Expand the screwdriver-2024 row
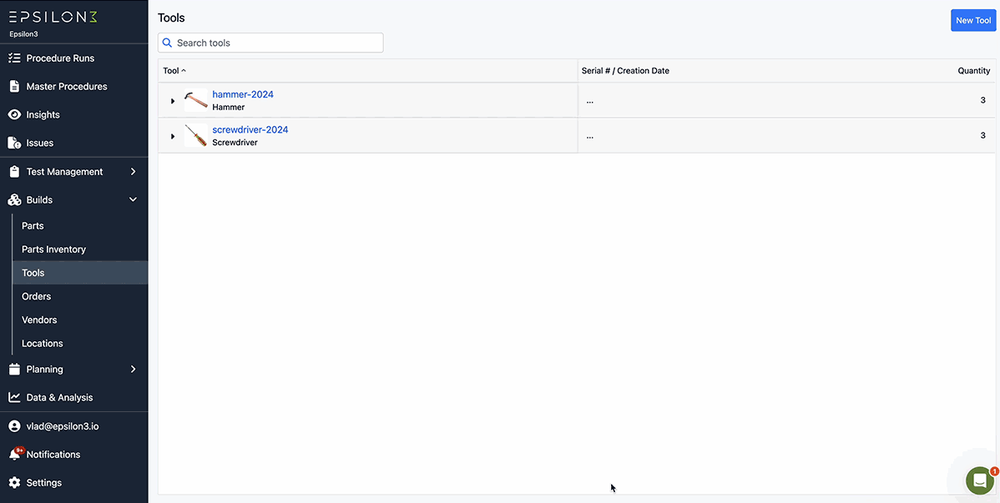The width and height of the screenshot is (1000, 503). click(173, 135)
